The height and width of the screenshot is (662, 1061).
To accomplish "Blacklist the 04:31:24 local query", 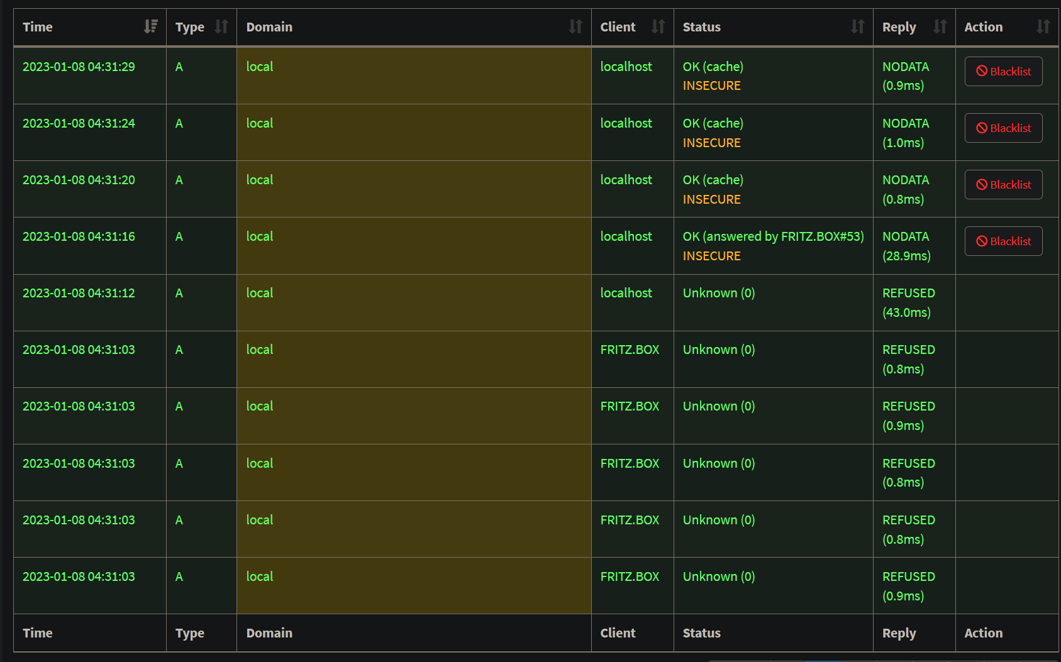I will 1003,128.
